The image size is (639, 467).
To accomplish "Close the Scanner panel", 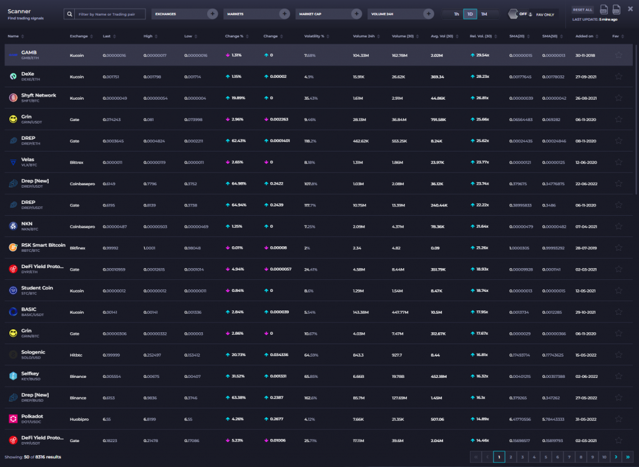I will [x=630, y=9].
